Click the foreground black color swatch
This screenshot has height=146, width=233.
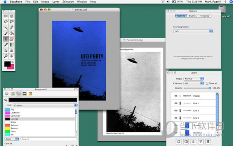(7, 64)
